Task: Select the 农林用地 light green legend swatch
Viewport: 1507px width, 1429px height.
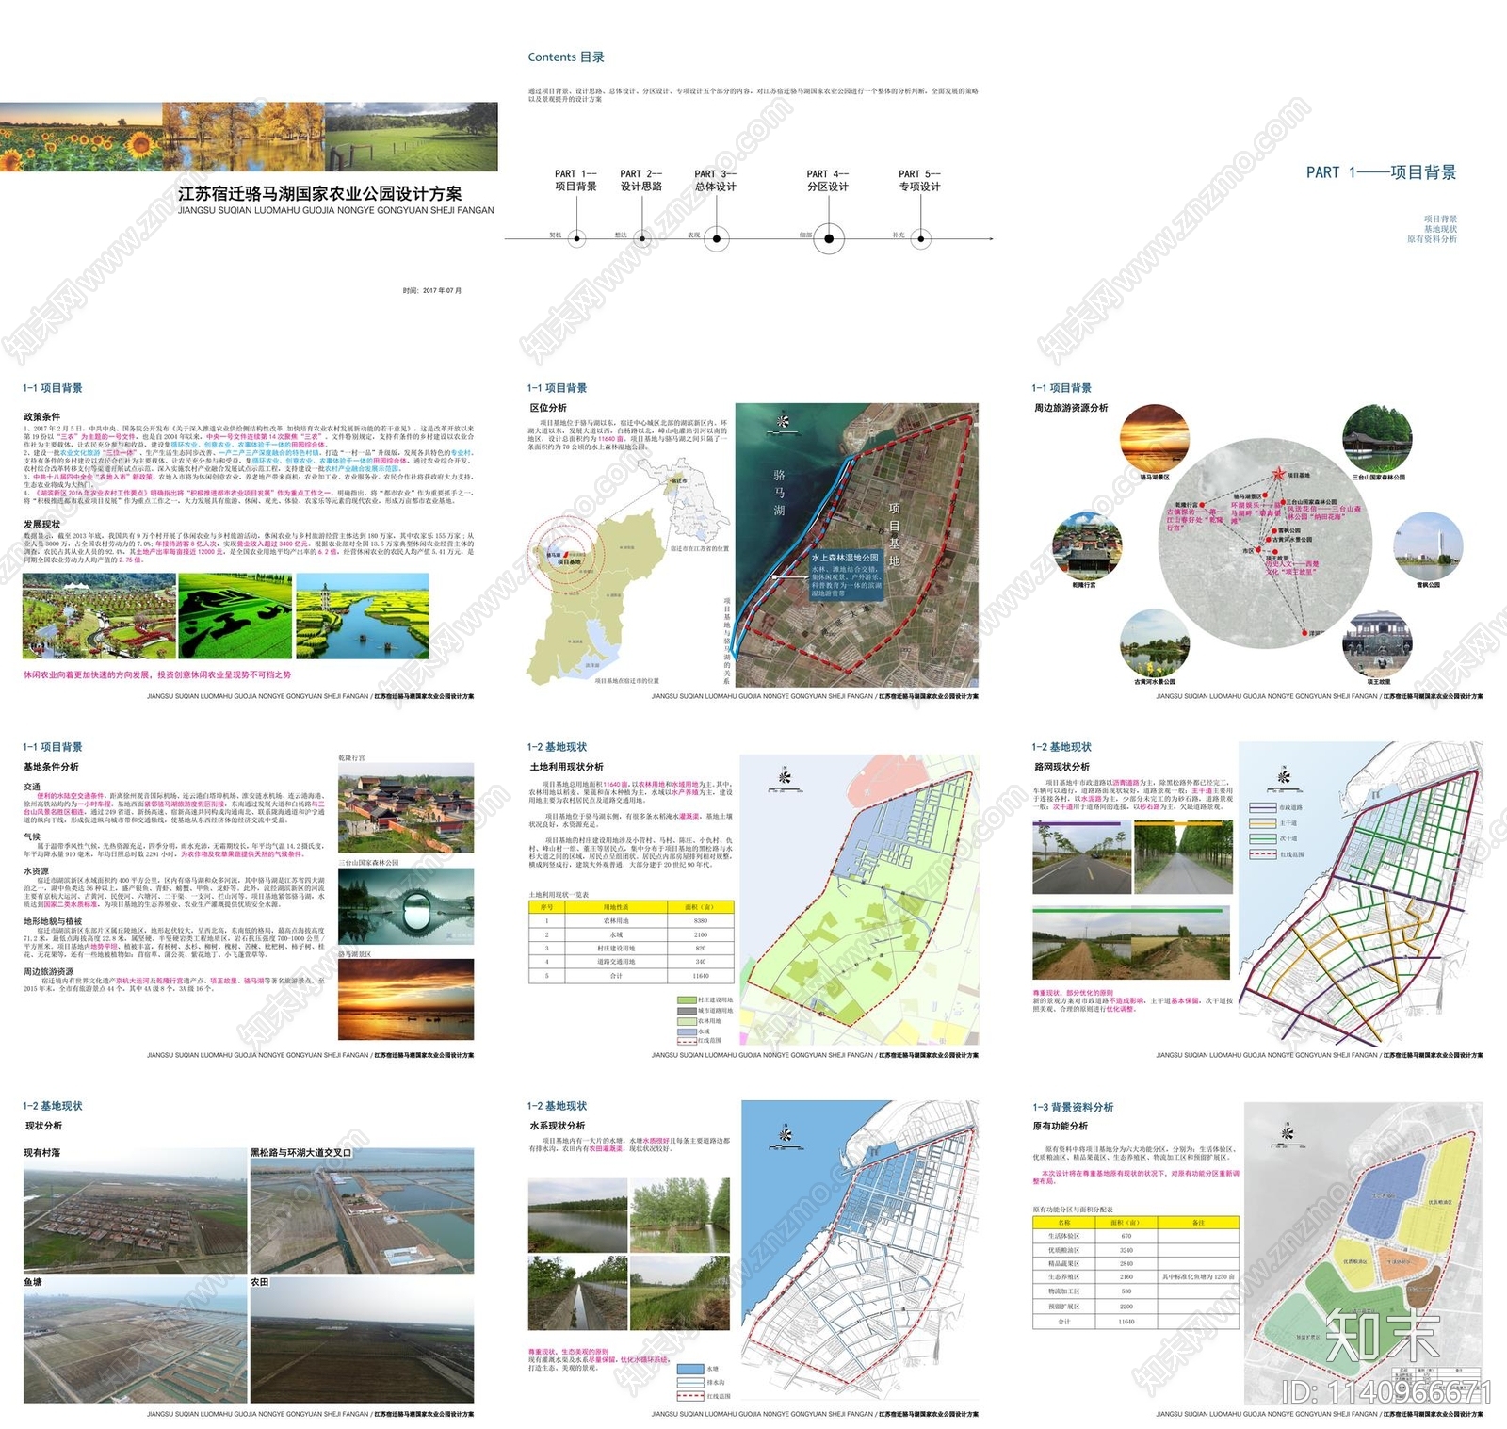Action: [686, 1020]
